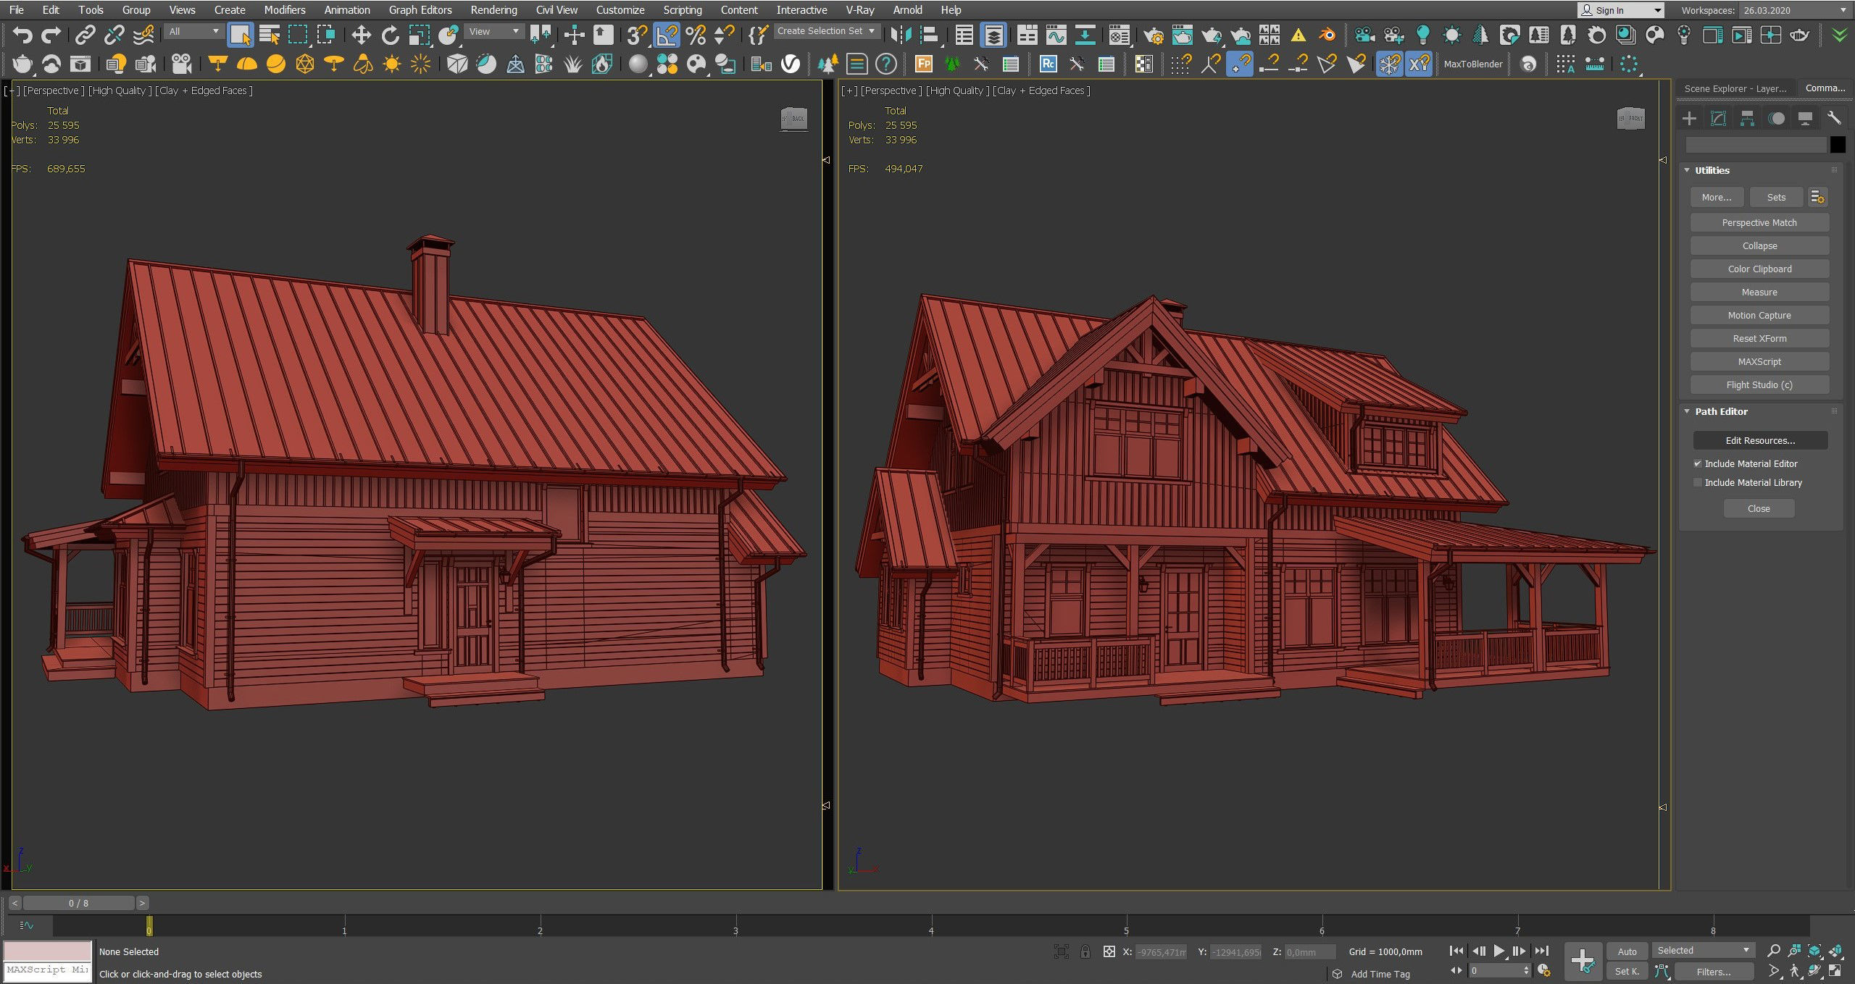This screenshot has height=984, width=1855.
Task: Open the Scripting menu
Action: tap(683, 10)
